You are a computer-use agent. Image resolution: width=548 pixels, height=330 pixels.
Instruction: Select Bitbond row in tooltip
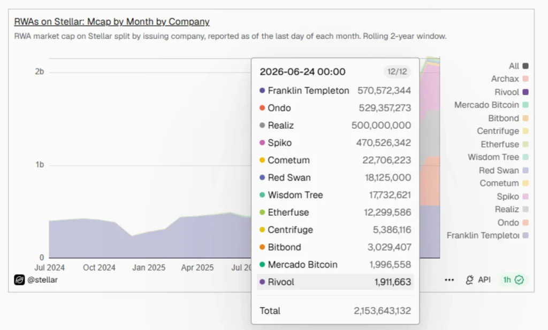[x=335, y=247]
